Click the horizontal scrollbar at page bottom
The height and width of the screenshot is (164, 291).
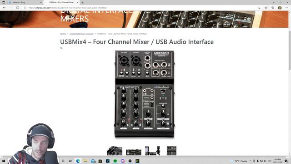point(144,157)
